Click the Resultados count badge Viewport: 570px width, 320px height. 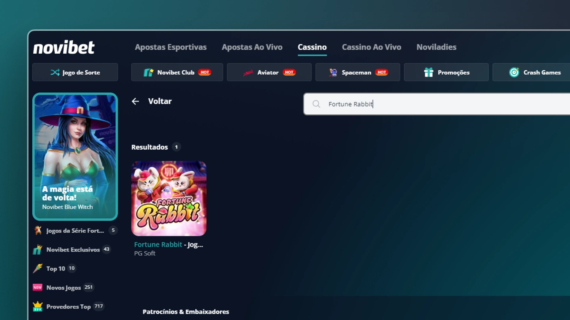click(x=176, y=147)
